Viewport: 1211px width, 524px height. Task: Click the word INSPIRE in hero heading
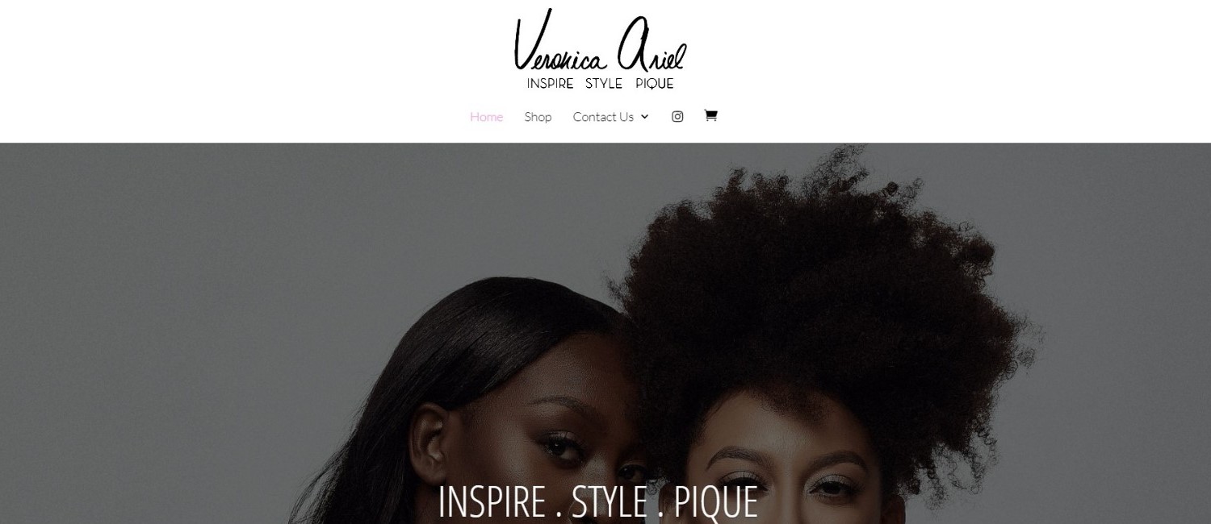(492, 501)
